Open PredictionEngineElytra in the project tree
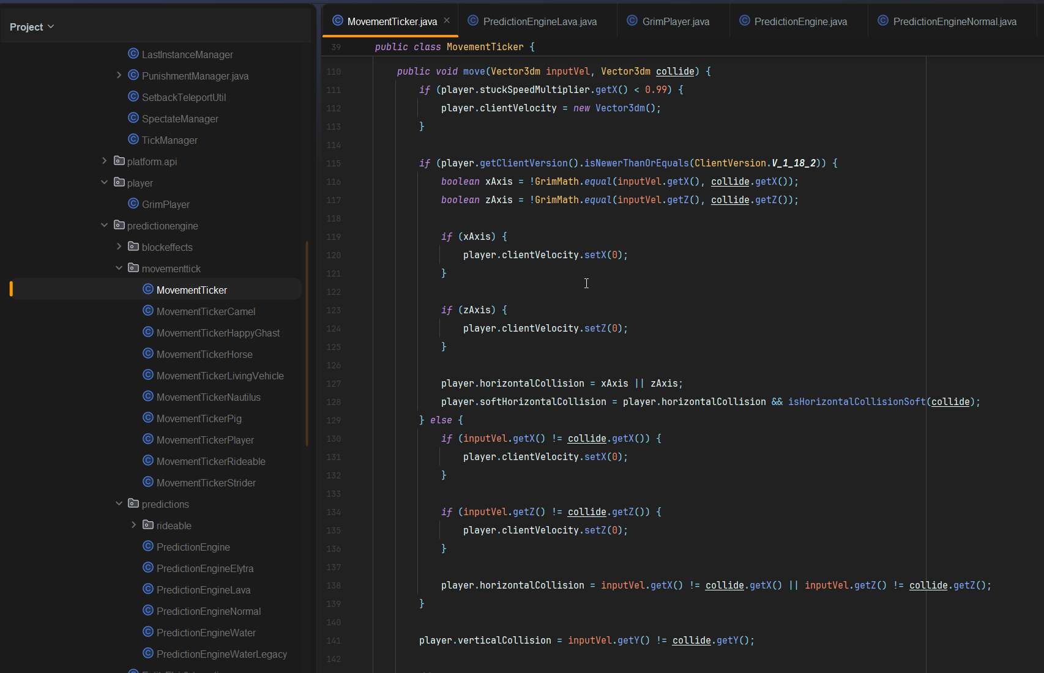The image size is (1044, 673). pos(205,568)
